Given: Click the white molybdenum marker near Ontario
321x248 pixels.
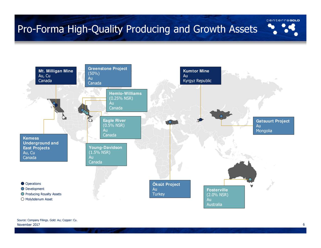Looking at the screenshot, I should [x=90, y=120].
